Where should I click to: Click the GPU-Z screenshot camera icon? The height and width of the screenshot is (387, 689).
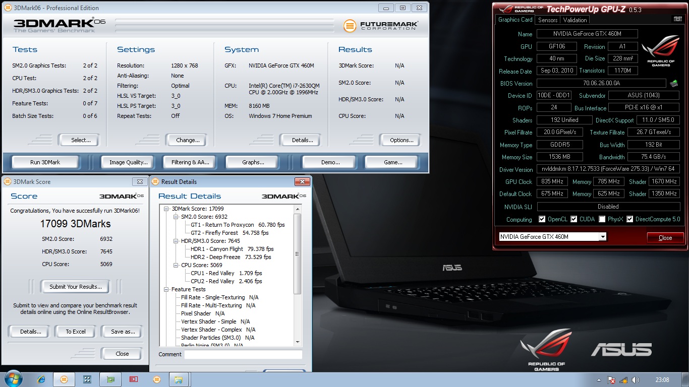[x=678, y=19]
